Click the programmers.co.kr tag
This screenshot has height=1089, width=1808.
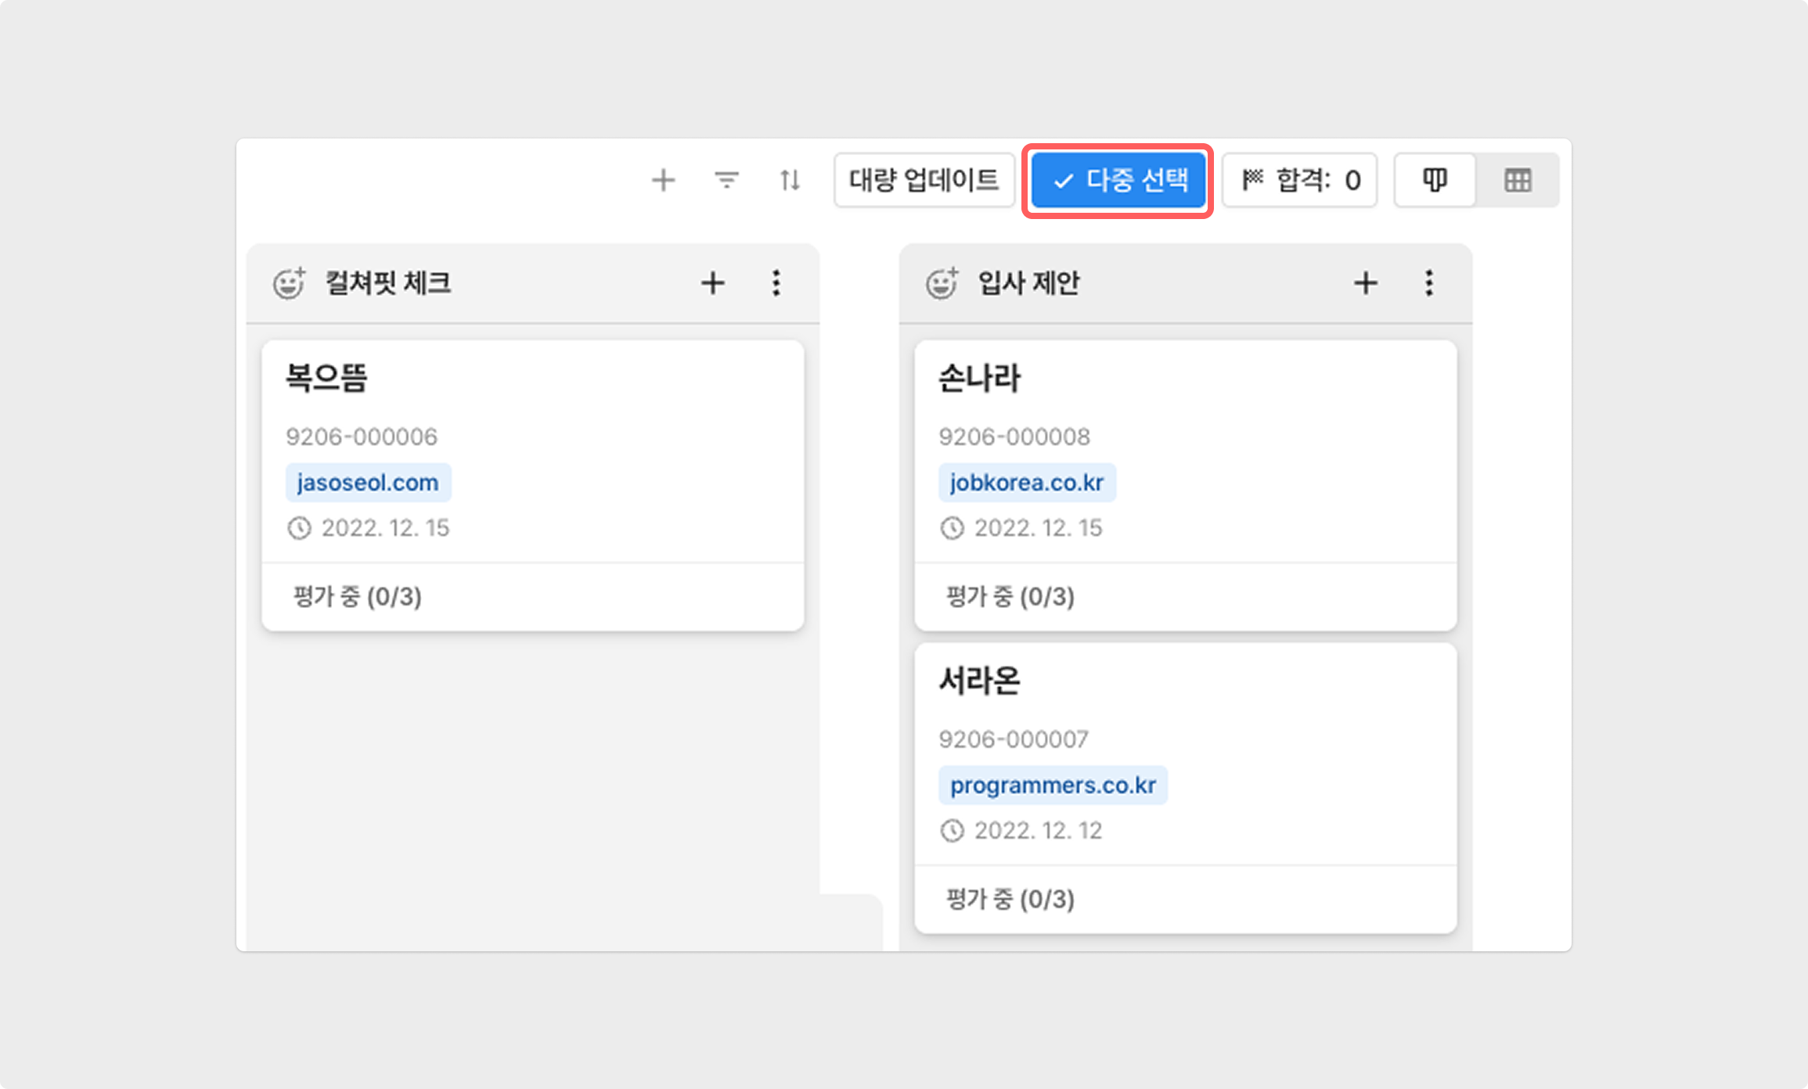(1053, 785)
